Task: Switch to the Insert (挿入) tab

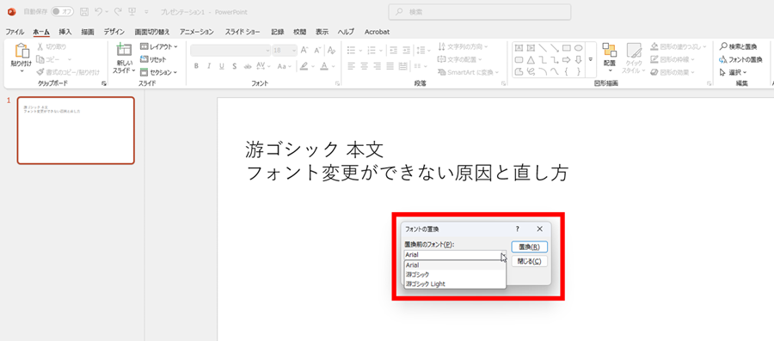Action: point(65,32)
